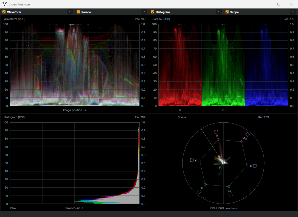Click the small inner R 75% target box
Viewport: 298px width, 217px height.
(x=218, y=140)
